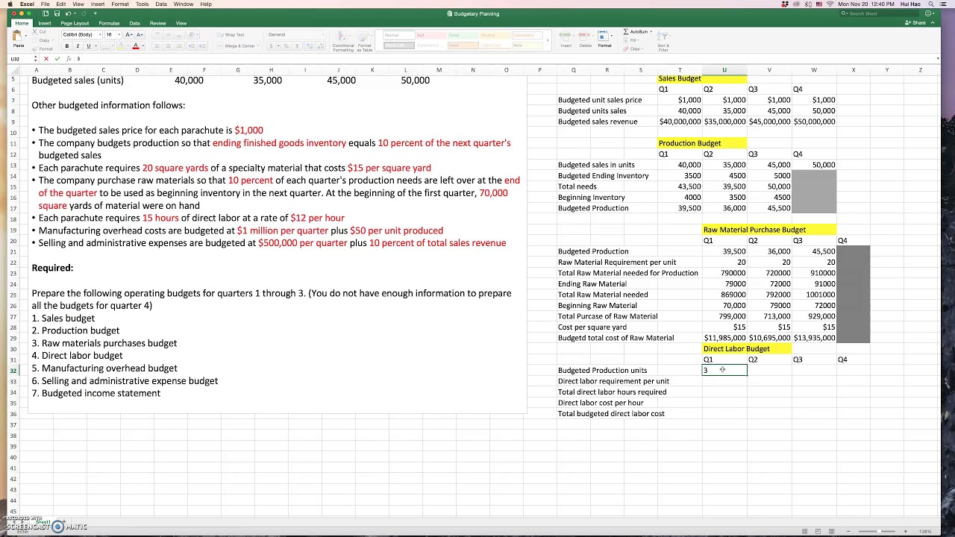Screen dimensions: 955x537
Task: Click zoom in plus button
Action: click(x=906, y=531)
